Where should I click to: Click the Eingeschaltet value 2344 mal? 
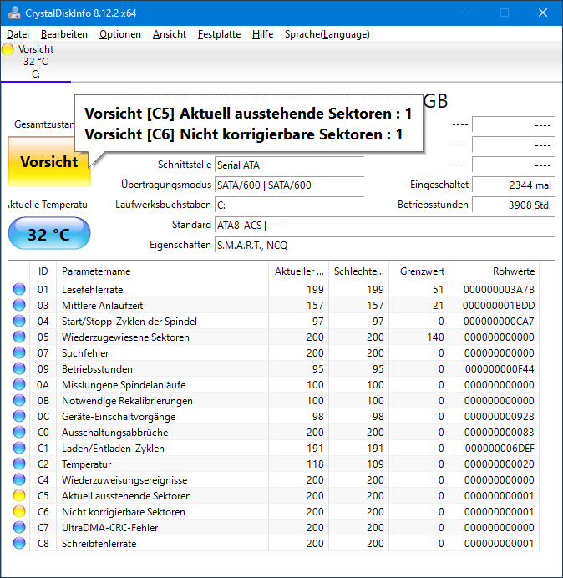(x=513, y=185)
